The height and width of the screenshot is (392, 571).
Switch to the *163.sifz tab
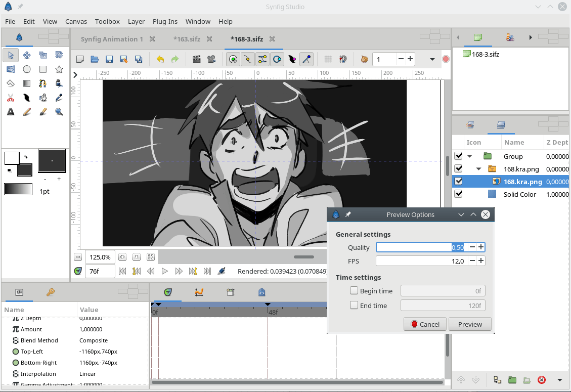tap(187, 39)
